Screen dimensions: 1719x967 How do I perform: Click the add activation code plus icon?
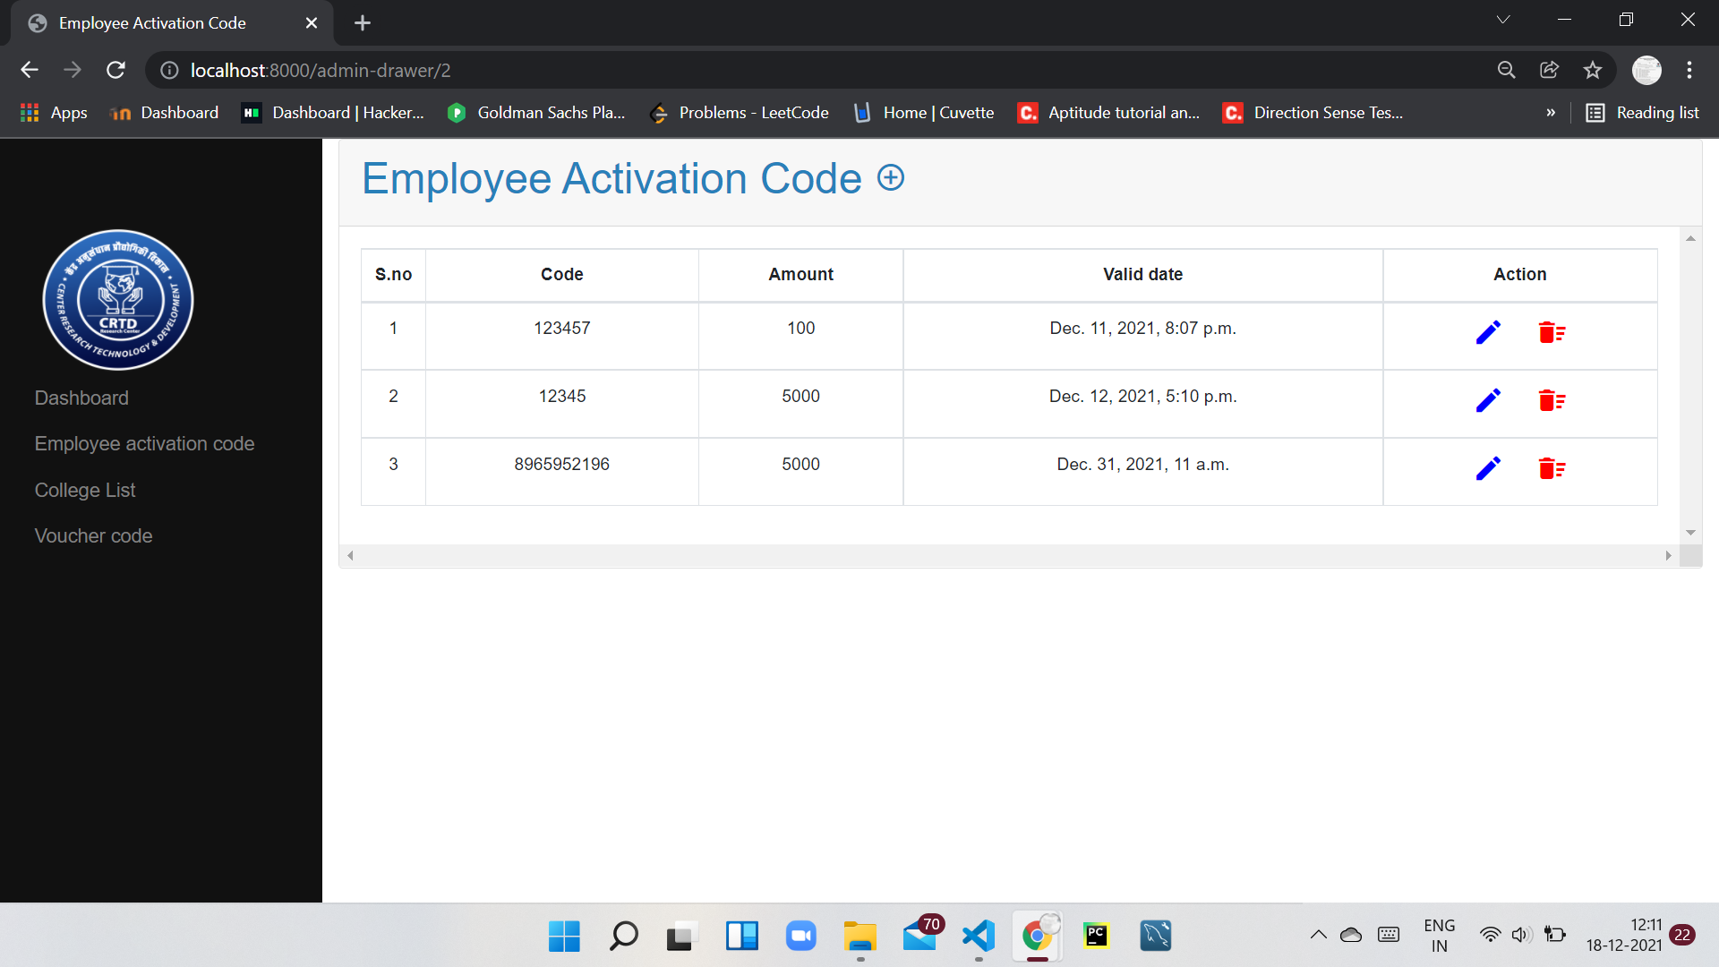coord(890,177)
